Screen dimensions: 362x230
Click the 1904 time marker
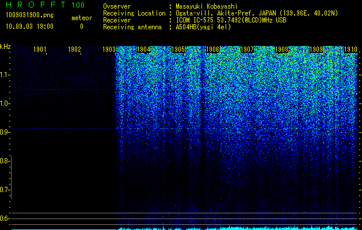click(144, 49)
